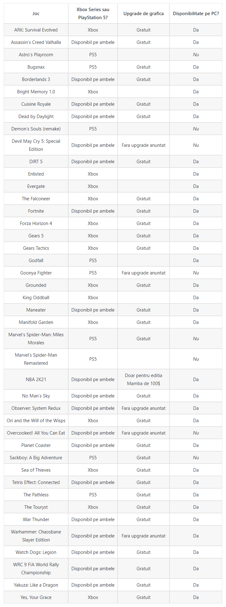Click the "Sackboy: A Big Adventure" cell
226x607 pixels.
[x=36, y=458]
